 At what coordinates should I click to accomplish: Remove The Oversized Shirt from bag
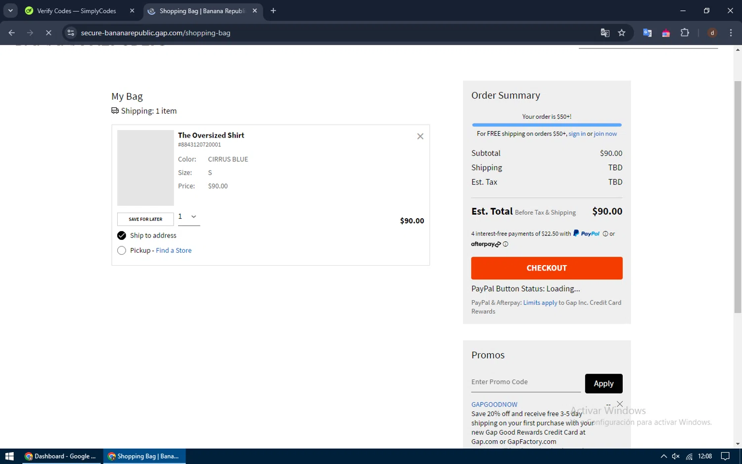pyautogui.click(x=420, y=137)
